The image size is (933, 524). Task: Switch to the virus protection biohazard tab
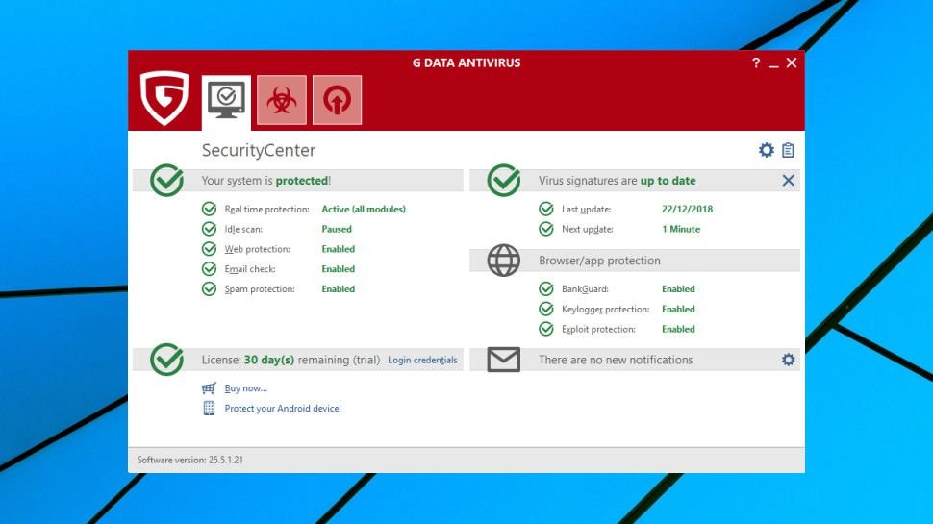282,100
